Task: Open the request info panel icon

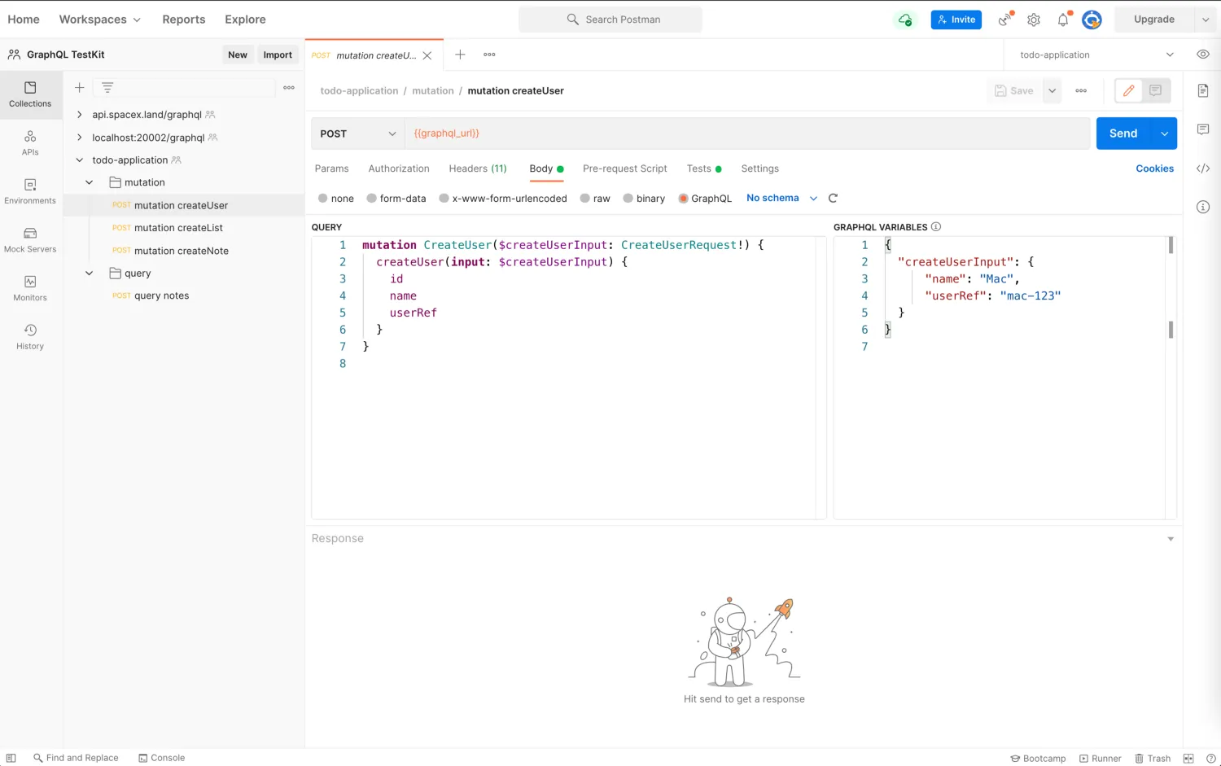Action: coord(1203,207)
